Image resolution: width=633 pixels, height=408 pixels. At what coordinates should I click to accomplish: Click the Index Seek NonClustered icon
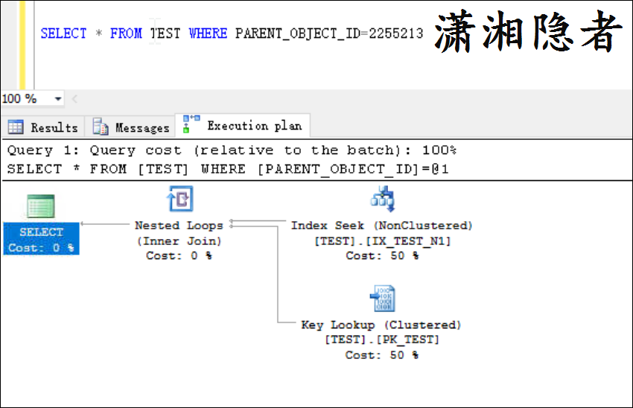click(382, 199)
